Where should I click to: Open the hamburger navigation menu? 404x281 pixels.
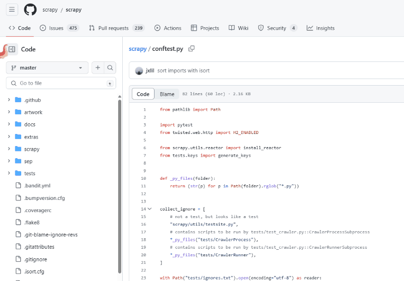[12, 10]
